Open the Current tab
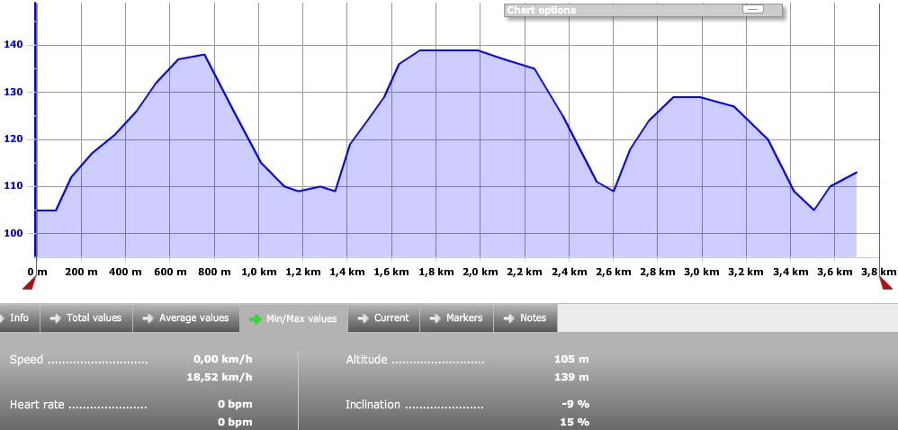This screenshot has width=898, height=430. [391, 318]
